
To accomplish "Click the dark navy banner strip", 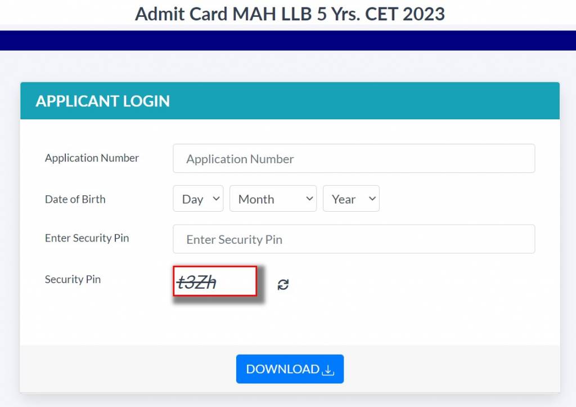I will [x=288, y=41].
